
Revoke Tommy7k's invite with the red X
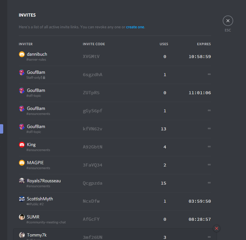(x=216, y=228)
